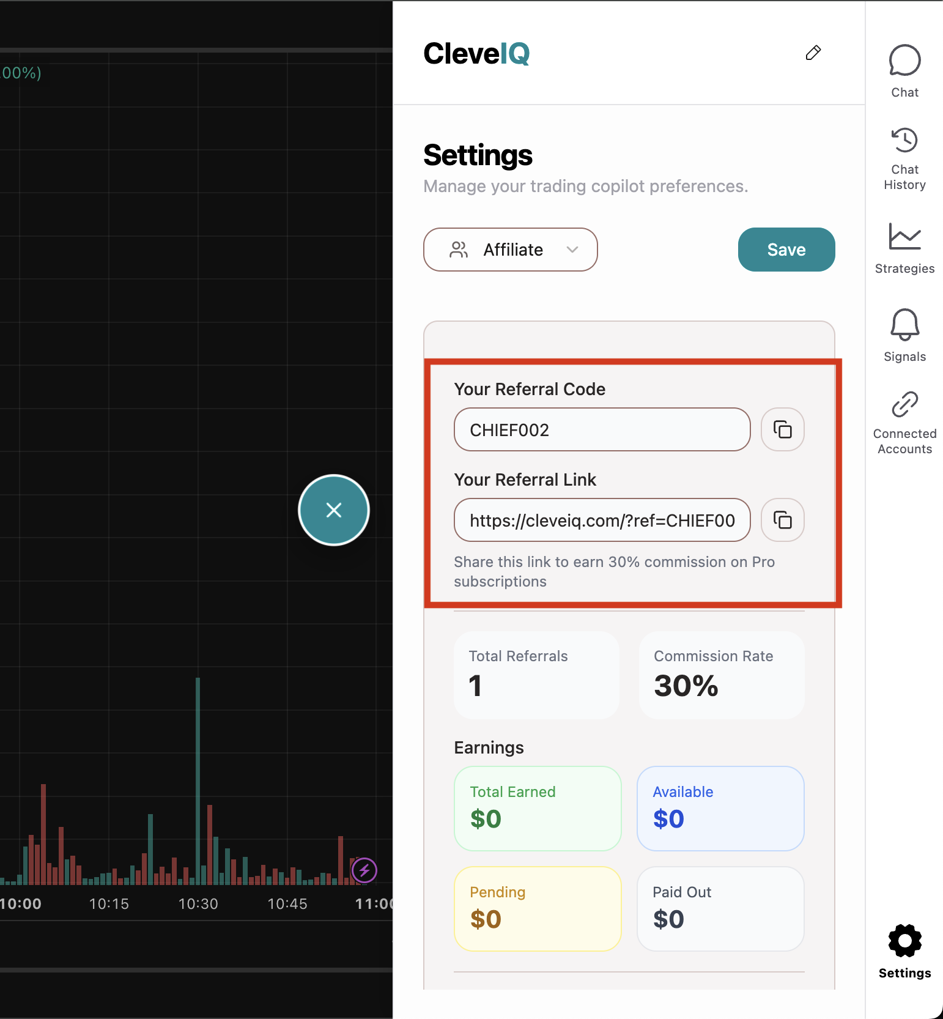Image resolution: width=943 pixels, height=1019 pixels.
Task: Select the Available earnings card
Action: (x=720, y=808)
